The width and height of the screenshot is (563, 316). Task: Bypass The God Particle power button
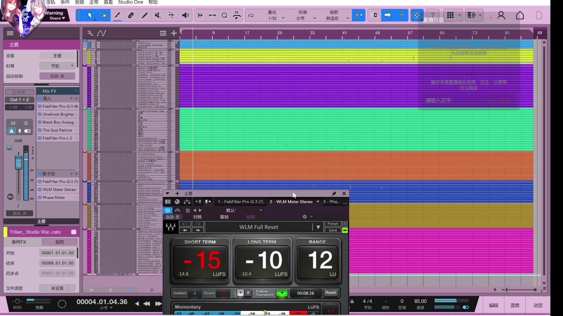pos(40,130)
